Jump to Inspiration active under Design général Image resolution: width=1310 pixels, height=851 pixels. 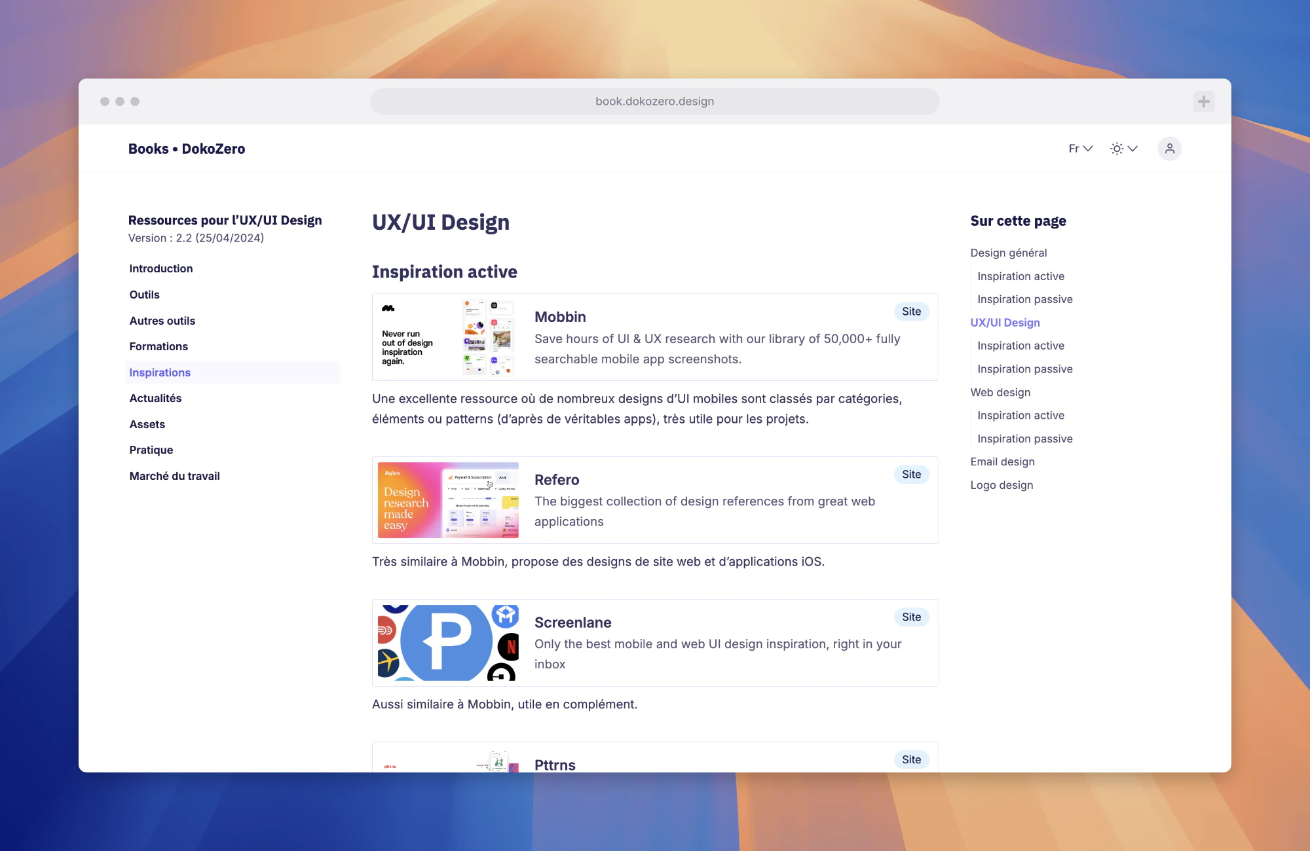1020,276
